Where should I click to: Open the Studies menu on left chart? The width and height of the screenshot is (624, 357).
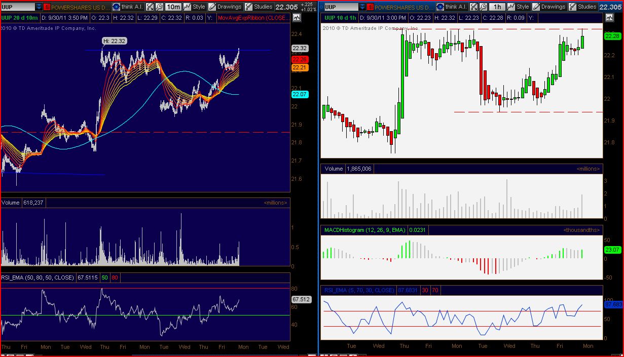tap(259, 7)
